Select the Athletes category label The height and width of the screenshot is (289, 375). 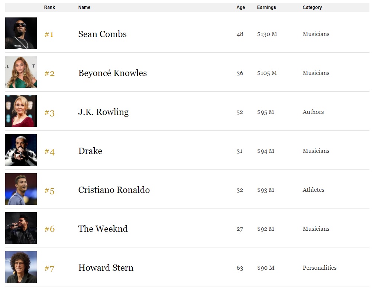point(313,190)
